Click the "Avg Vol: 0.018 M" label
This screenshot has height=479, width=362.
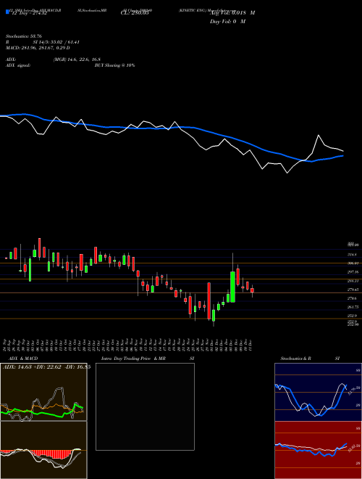pyautogui.click(x=232, y=13)
